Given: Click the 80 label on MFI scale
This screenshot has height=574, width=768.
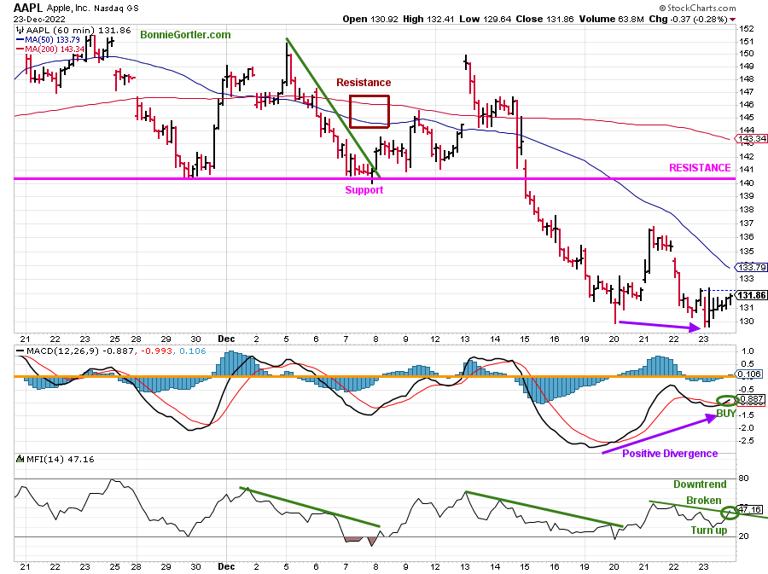Looking at the screenshot, I should (743, 478).
